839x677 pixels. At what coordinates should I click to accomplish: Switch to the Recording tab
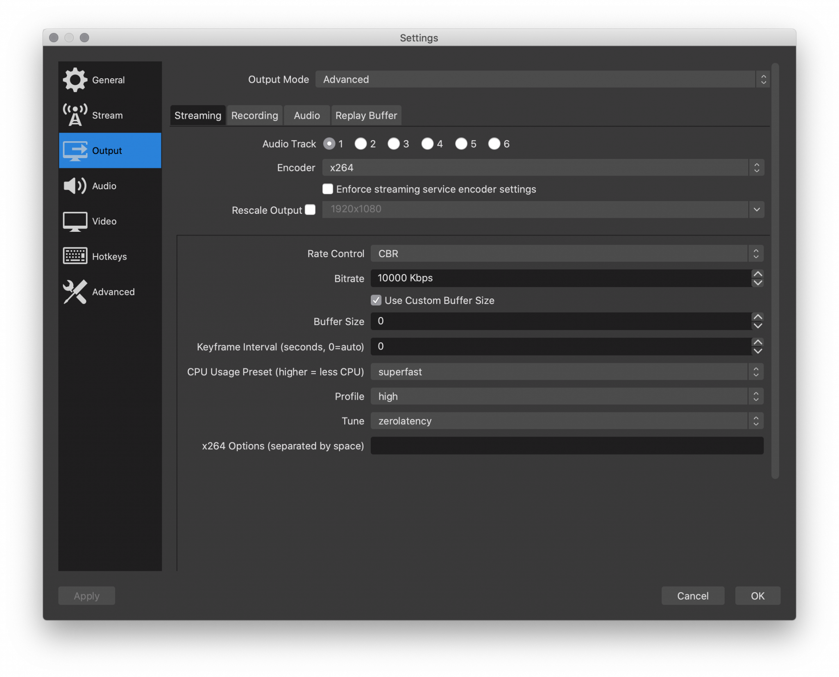[x=254, y=115]
